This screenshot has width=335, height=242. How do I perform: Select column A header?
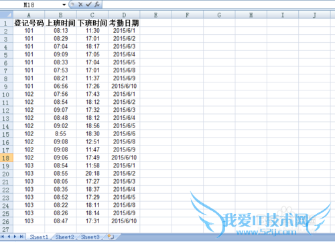click(x=29, y=15)
